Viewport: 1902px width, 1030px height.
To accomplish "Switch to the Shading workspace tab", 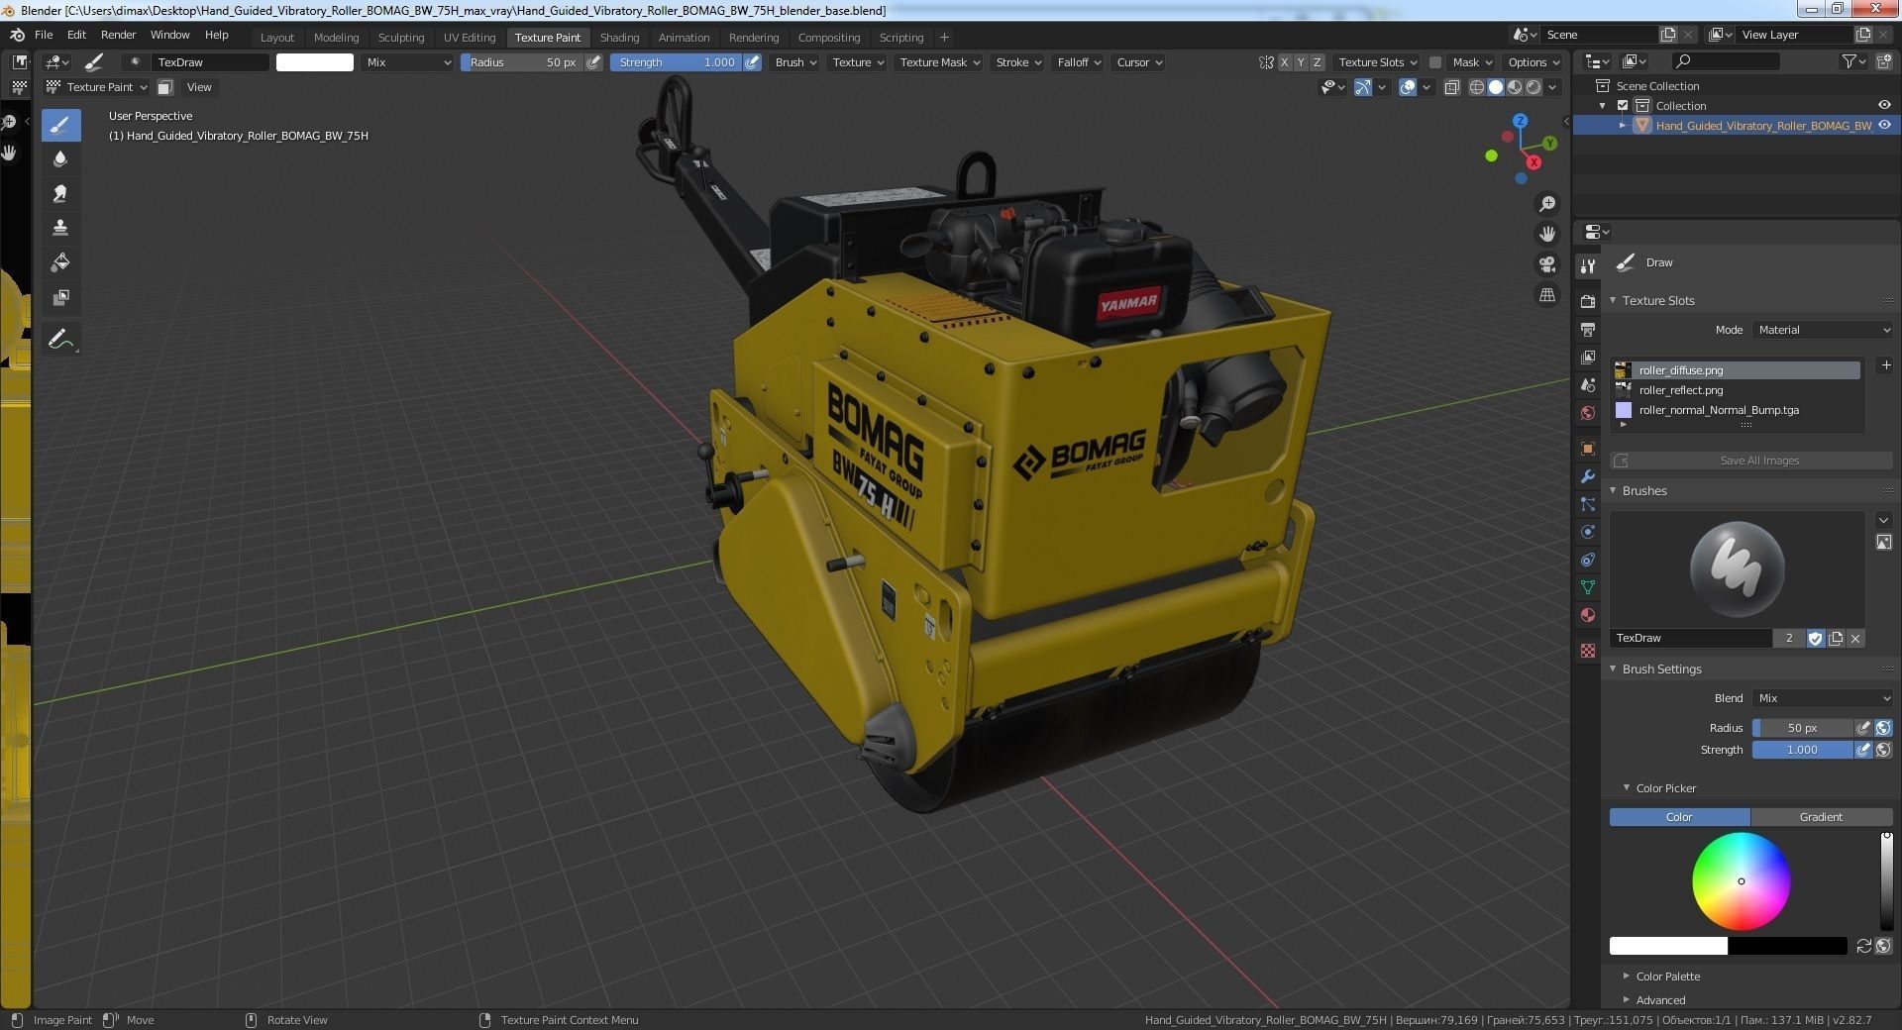I will (619, 38).
